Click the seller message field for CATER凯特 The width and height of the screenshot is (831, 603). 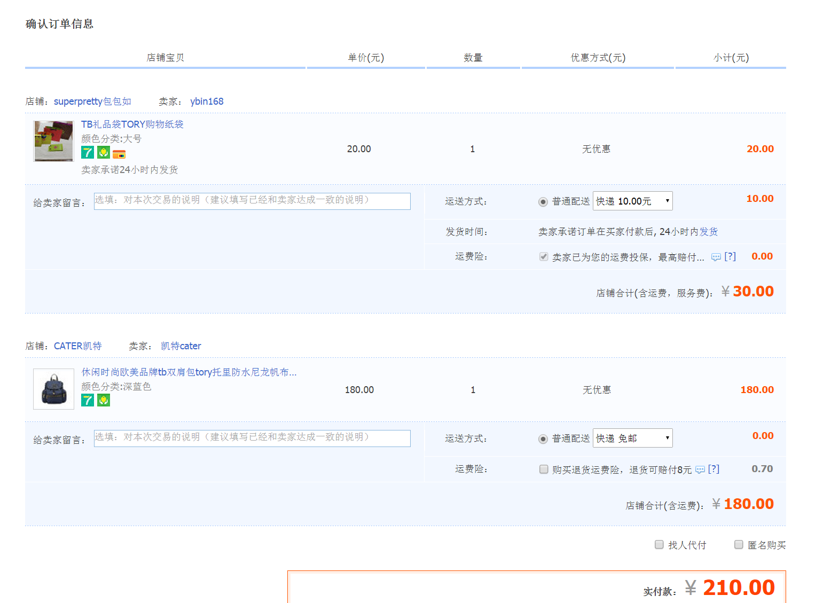click(252, 438)
